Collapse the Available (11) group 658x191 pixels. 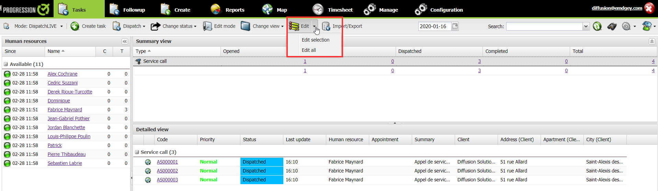[x=6, y=64]
